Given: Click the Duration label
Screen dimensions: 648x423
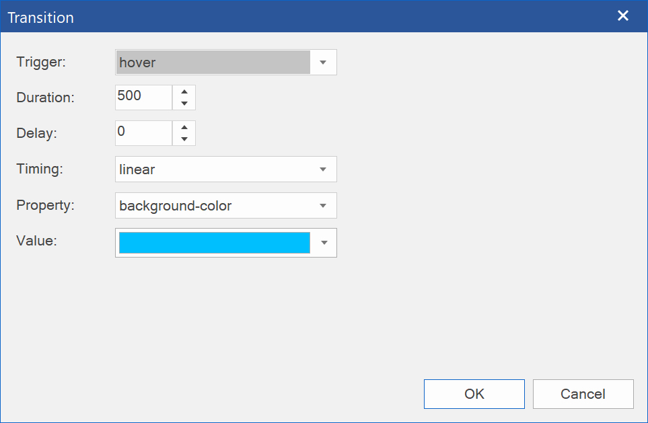Looking at the screenshot, I should click(45, 98).
